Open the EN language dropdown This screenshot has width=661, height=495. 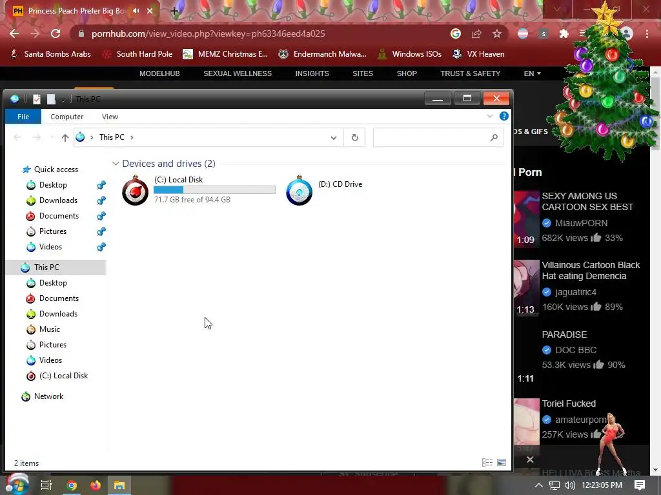[532, 73]
